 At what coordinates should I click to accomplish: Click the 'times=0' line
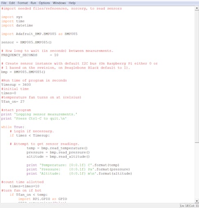coord(9,93)
